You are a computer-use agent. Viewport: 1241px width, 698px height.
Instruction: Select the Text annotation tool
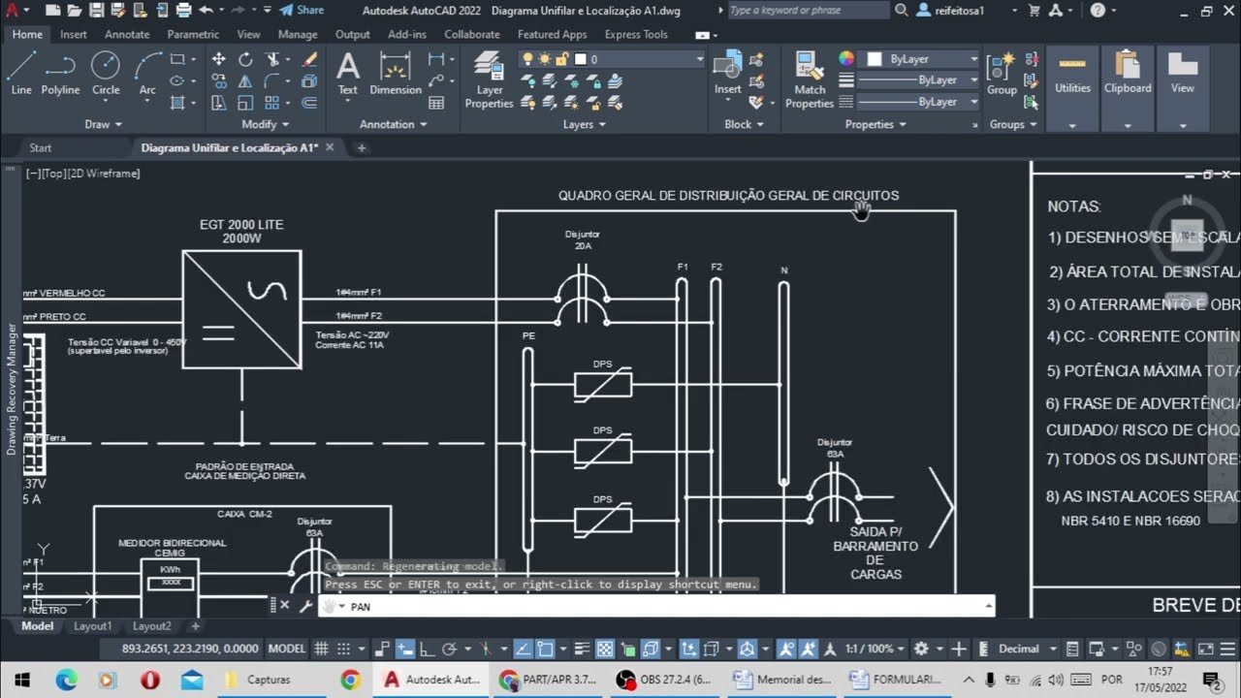[347, 74]
